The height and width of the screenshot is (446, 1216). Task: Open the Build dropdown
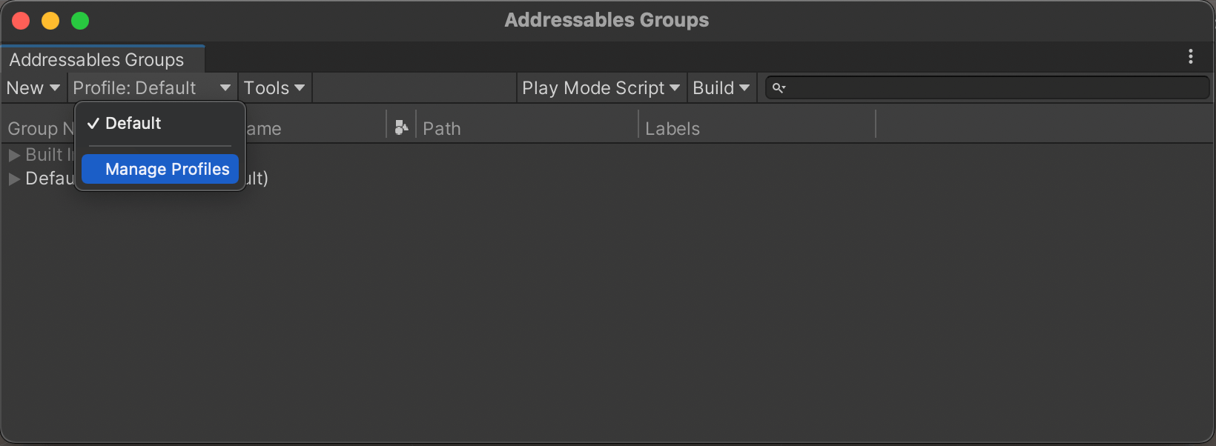coord(719,87)
